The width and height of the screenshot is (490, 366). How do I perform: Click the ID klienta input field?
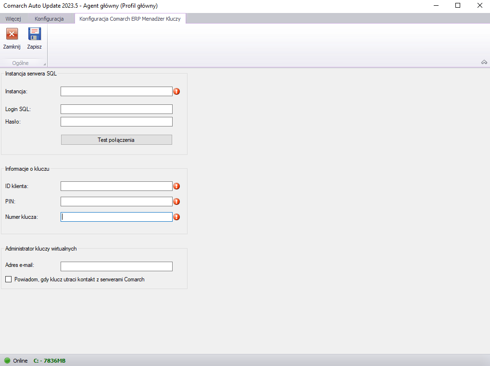tap(116, 186)
